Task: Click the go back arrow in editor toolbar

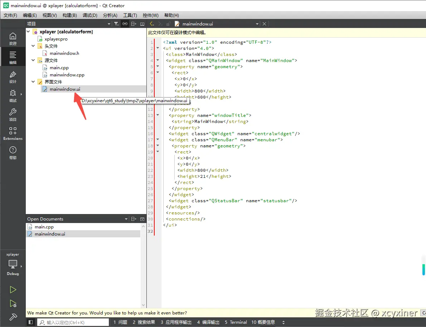Action: 151,24
